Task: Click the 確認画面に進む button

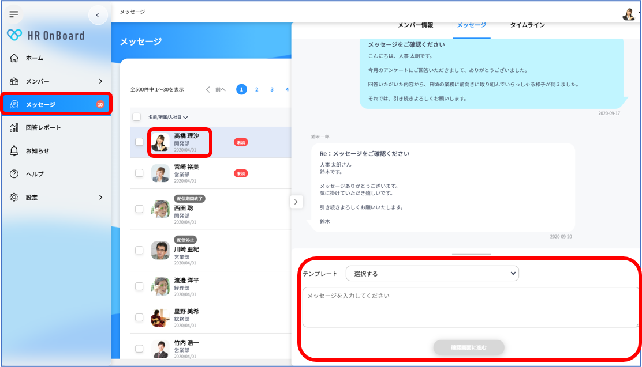Action: [469, 347]
